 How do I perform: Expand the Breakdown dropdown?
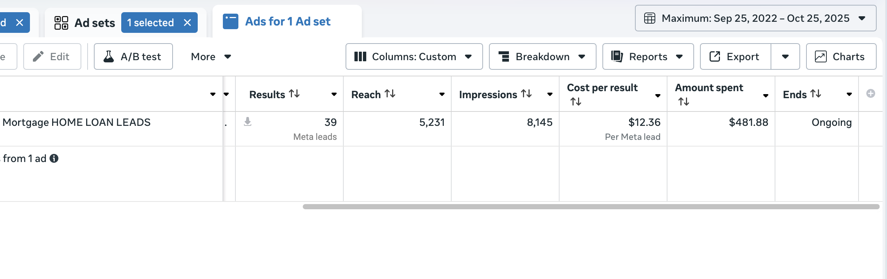pyautogui.click(x=543, y=56)
